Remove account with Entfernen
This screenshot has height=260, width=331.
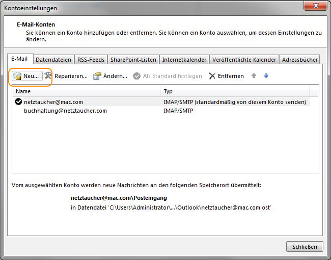click(x=226, y=76)
